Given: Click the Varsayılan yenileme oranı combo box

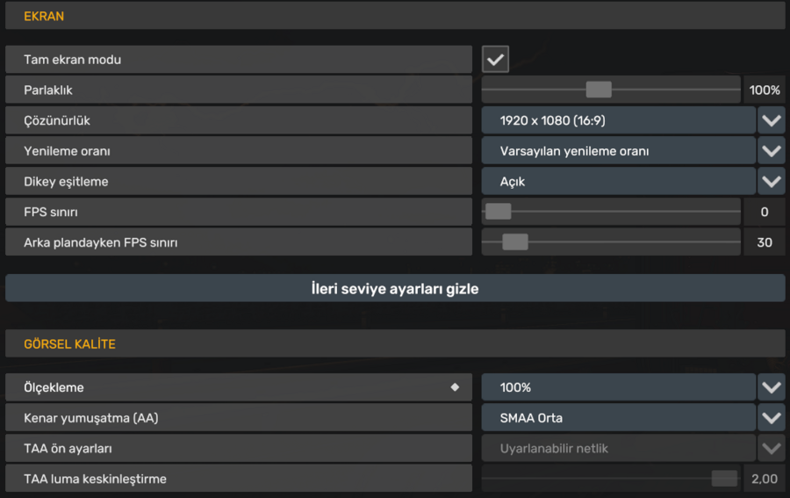Looking at the screenshot, I should pyautogui.click(x=618, y=151).
